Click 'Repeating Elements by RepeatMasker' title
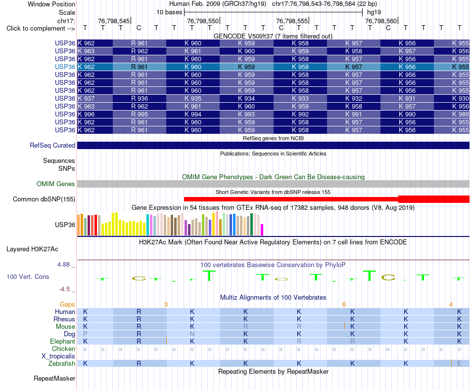The width and height of the screenshot is (470, 390). point(273,371)
